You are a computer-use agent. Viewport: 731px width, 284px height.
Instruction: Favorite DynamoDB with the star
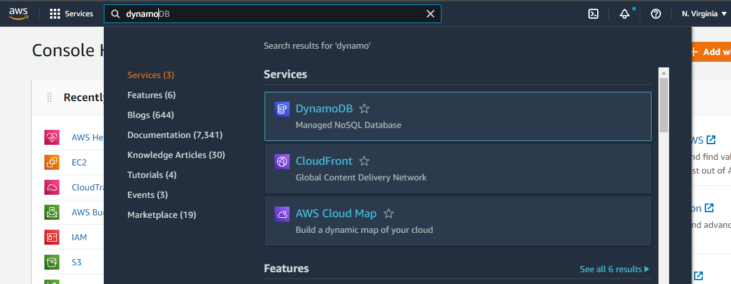click(365, 109)
